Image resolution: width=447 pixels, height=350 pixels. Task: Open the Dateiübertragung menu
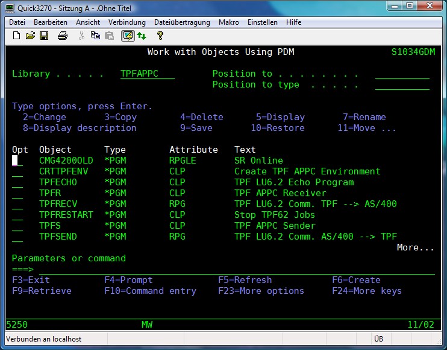182,22
